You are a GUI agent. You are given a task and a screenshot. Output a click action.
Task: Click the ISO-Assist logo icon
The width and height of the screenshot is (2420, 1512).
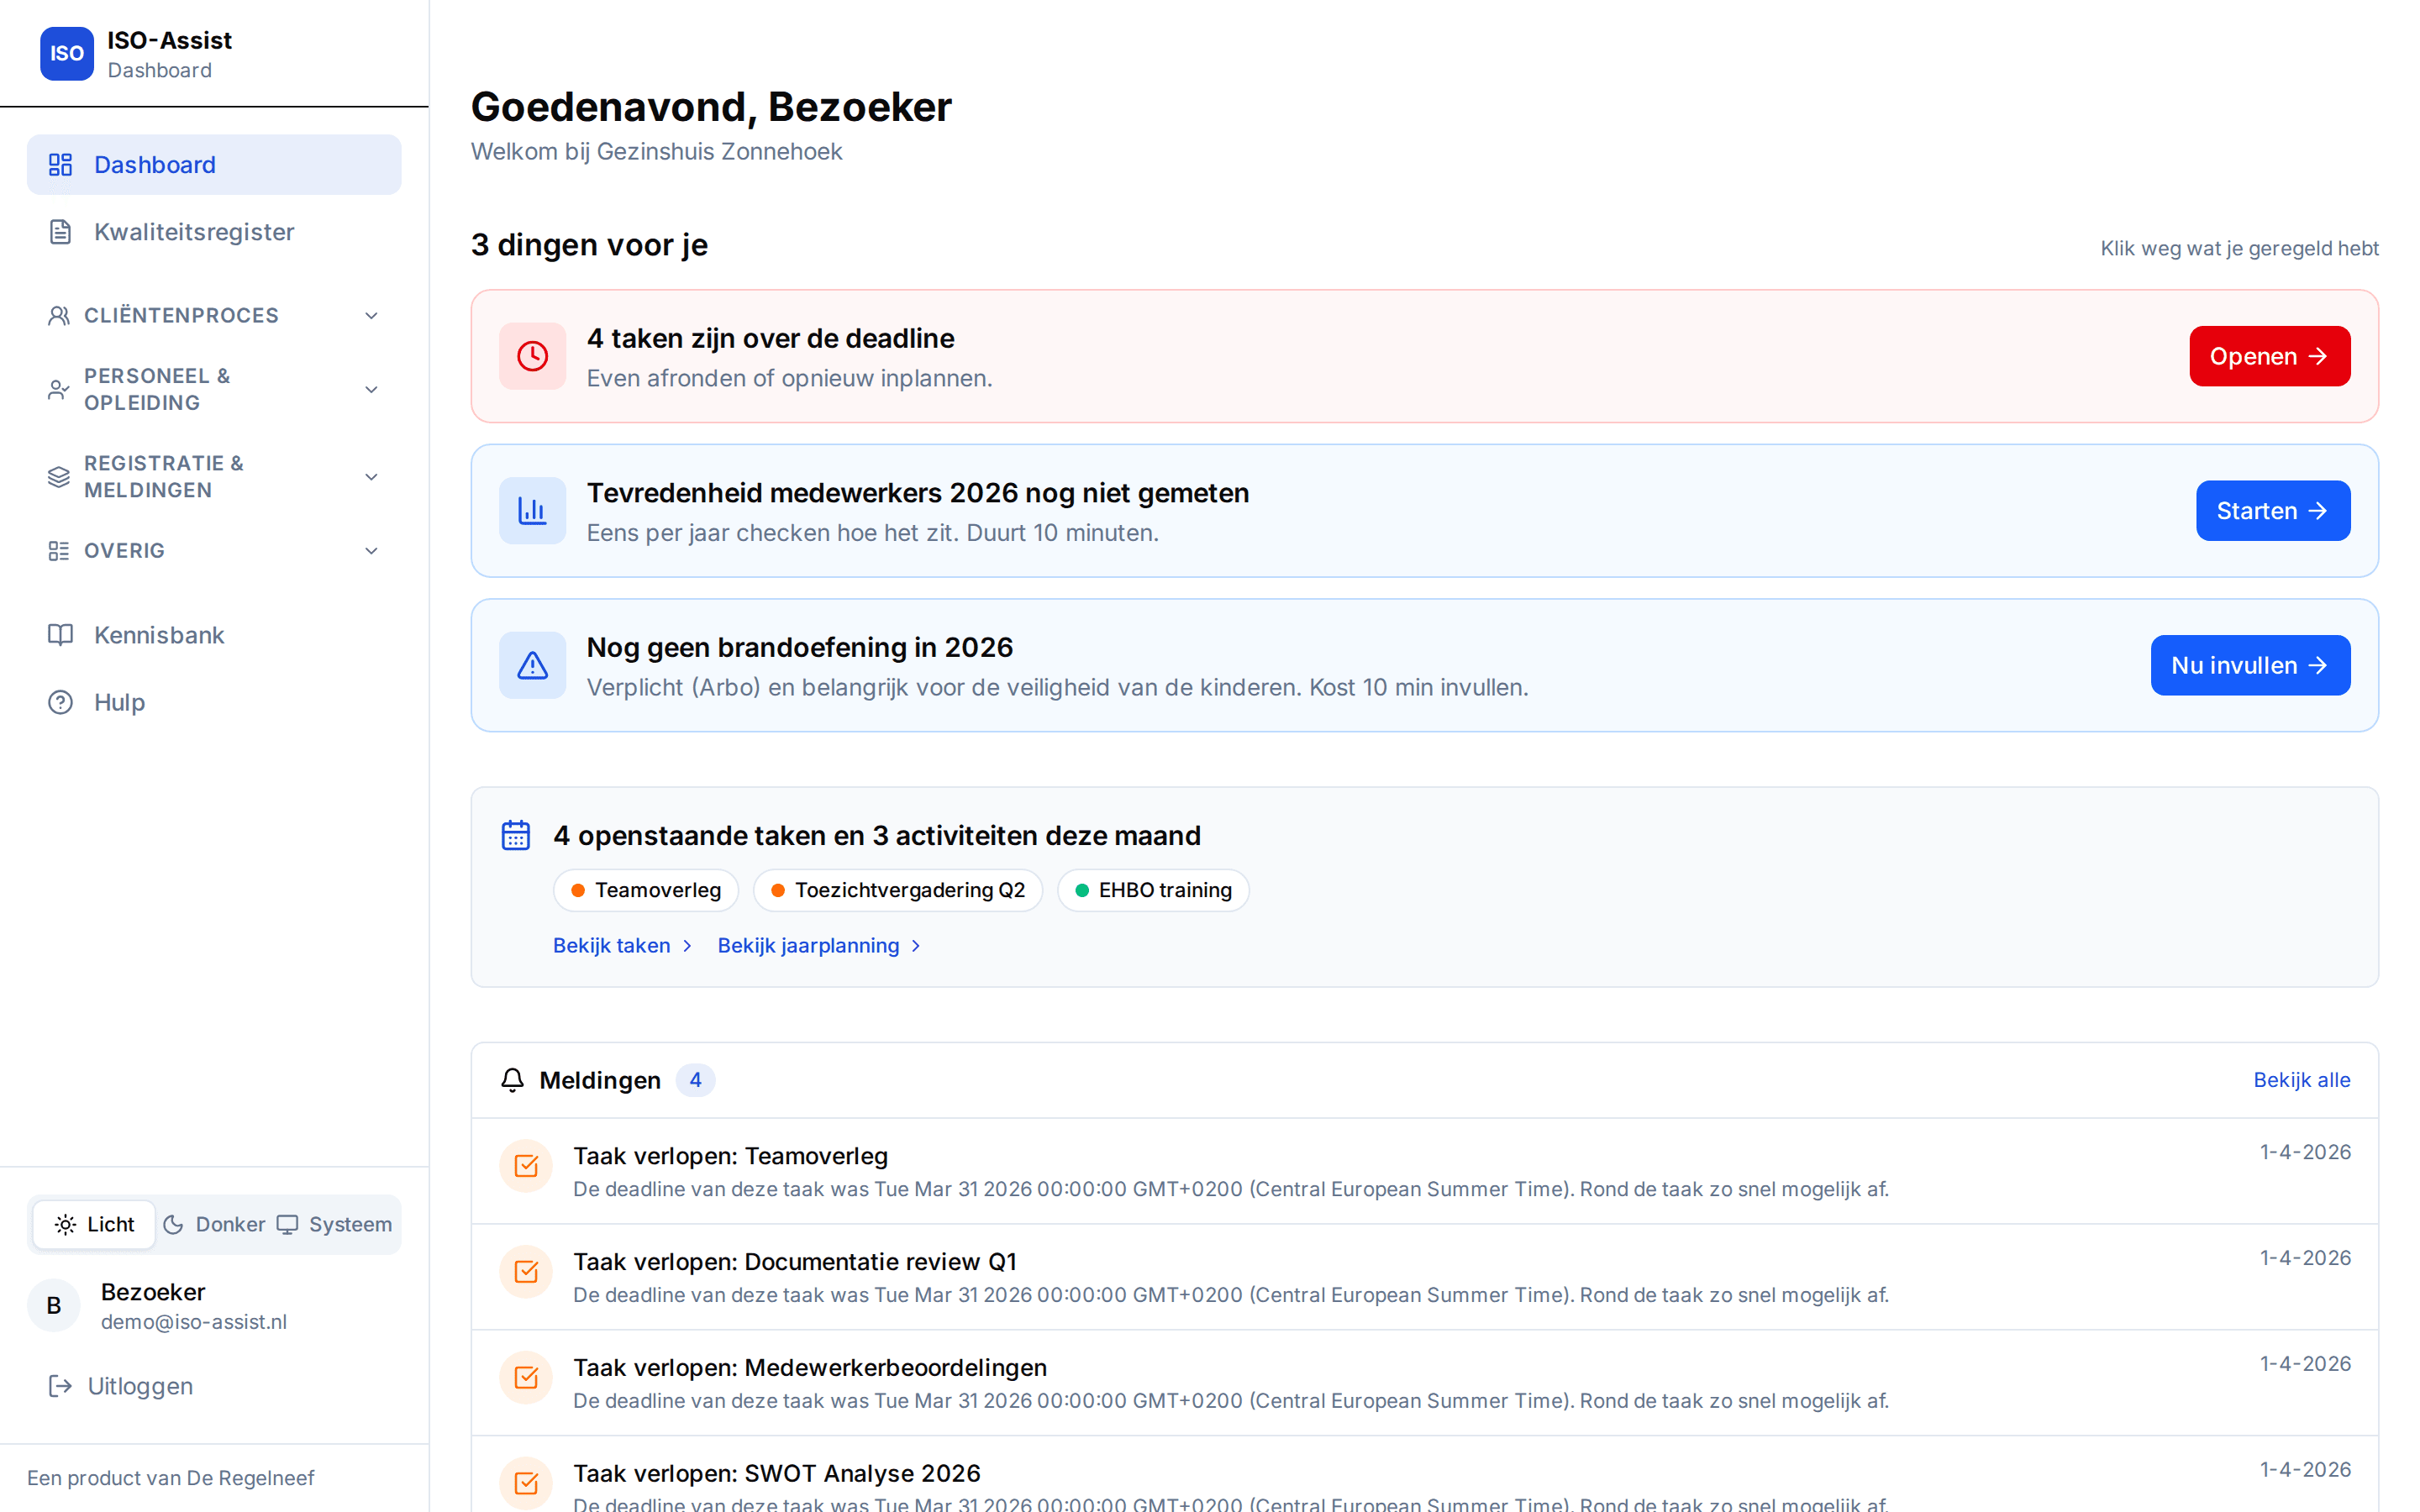66,54
